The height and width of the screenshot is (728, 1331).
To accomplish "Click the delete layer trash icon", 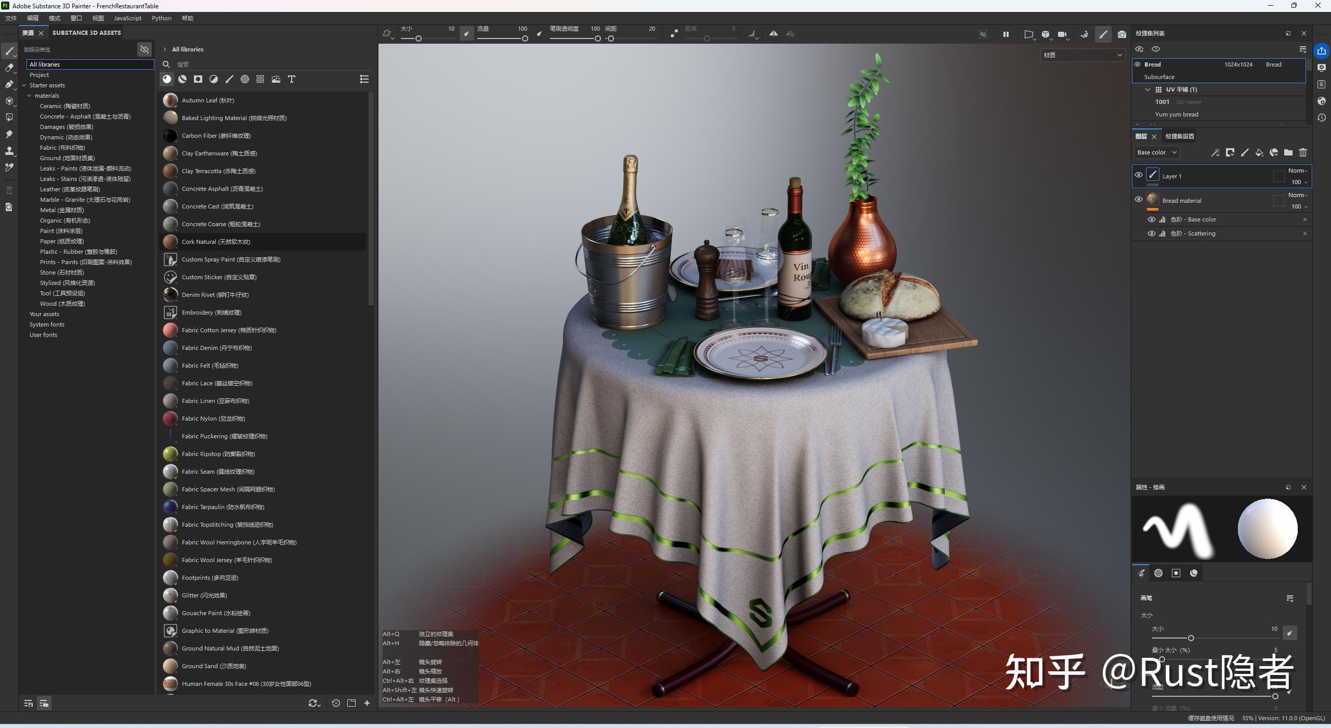I will pyautogui.click(x=1302, y=152).
